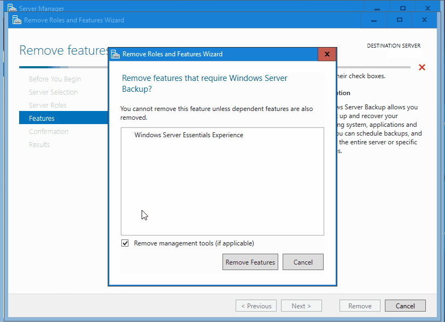445x322 pixels.
Task: Close the 'Remove features' popup with its red X
Action: coord(326,54)
